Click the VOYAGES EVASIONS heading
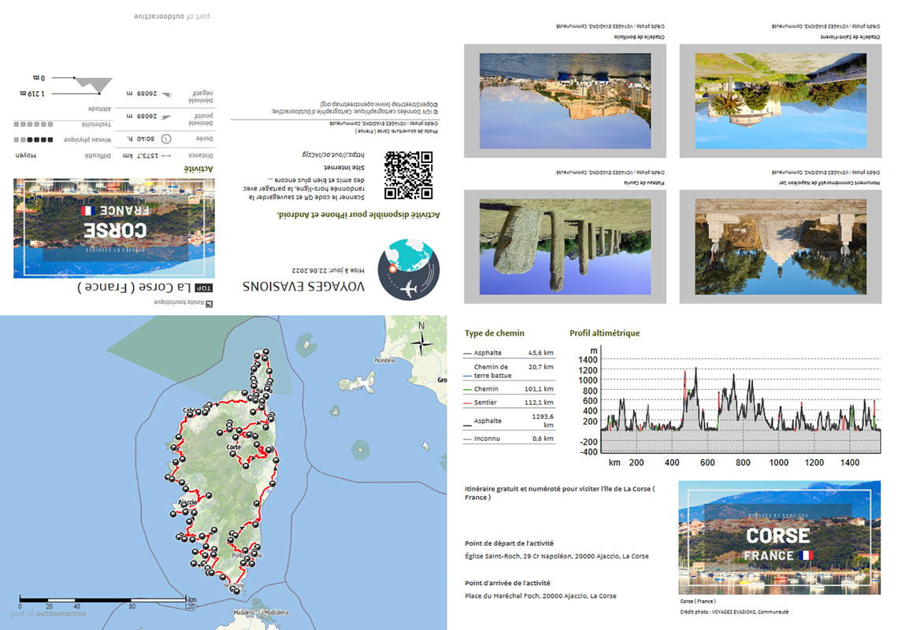Image resolution: width=898 pixels, height=630 pixels. 303,287
